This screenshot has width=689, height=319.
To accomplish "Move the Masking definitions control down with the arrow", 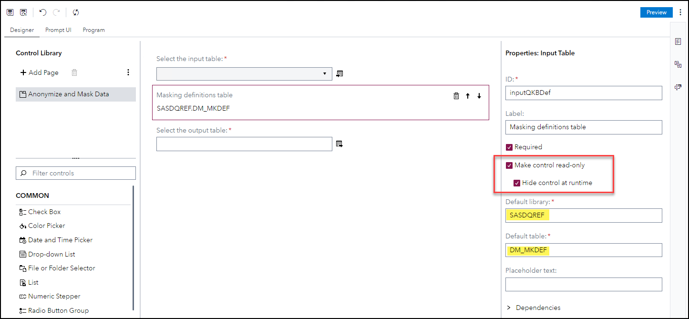I will point(479,95).
